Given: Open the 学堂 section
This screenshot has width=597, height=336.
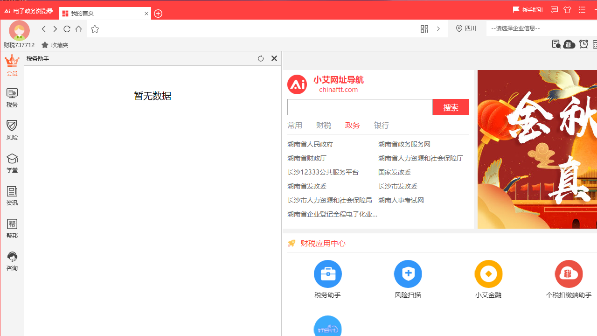Looking at the screenshot, I should 12,162.
